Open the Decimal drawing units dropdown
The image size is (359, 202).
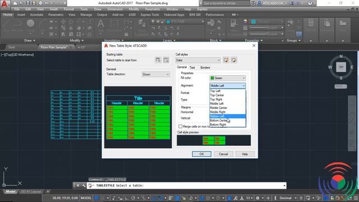point(288,198)
